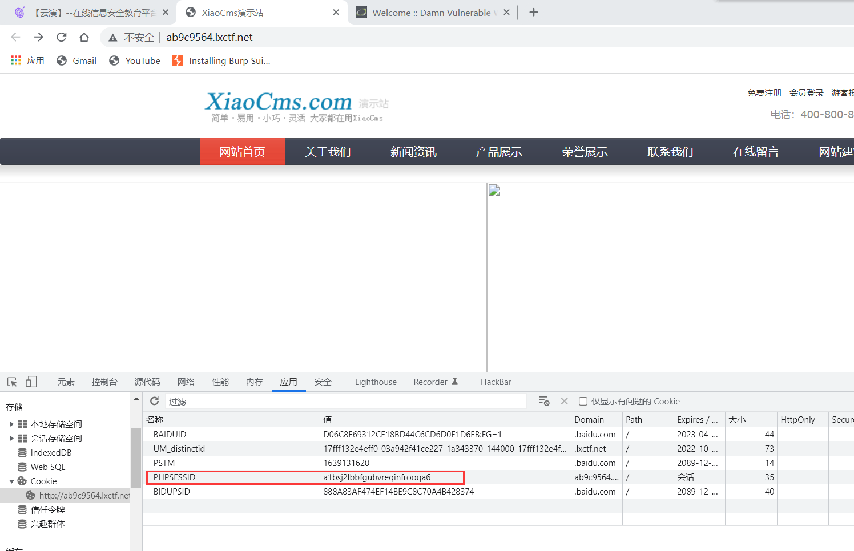Open DevTools 控制台 tab
The height and width of the screenshot is (551, 854).
click(104, 382)
